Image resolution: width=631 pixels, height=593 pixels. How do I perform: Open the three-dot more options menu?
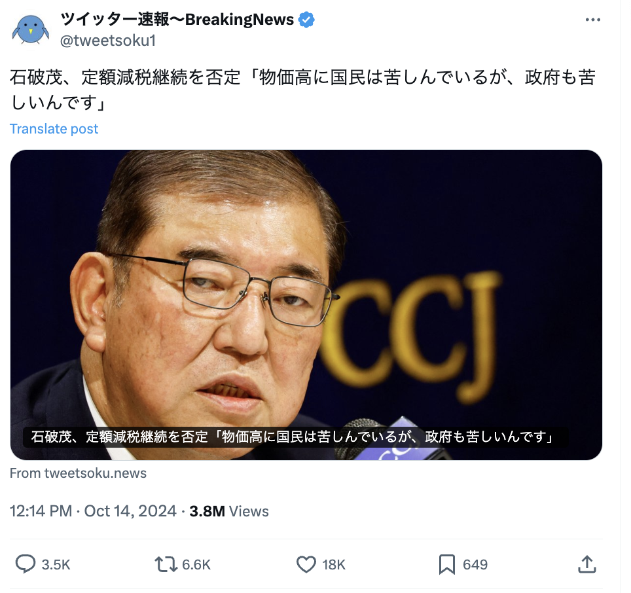coord(592,20)
